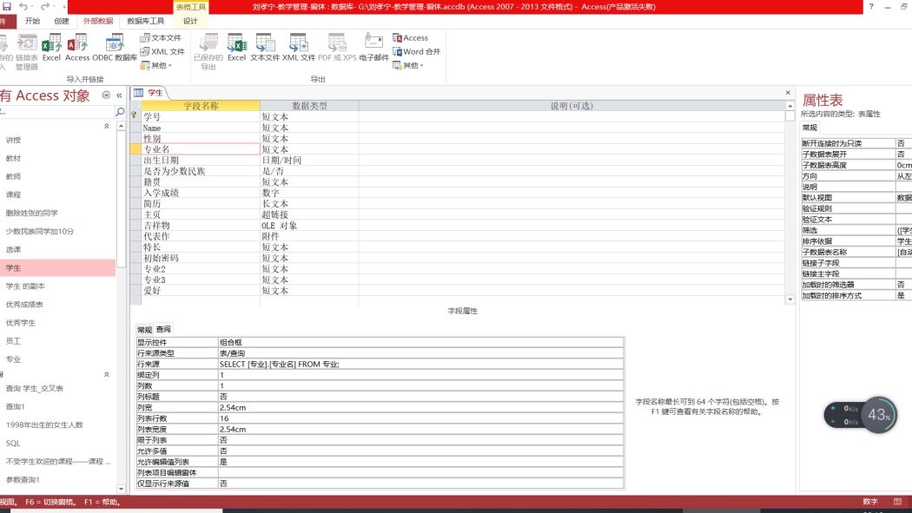Open 其他 dropdown in import group
This screenshot has height=513, width=912.
[155, 66]
